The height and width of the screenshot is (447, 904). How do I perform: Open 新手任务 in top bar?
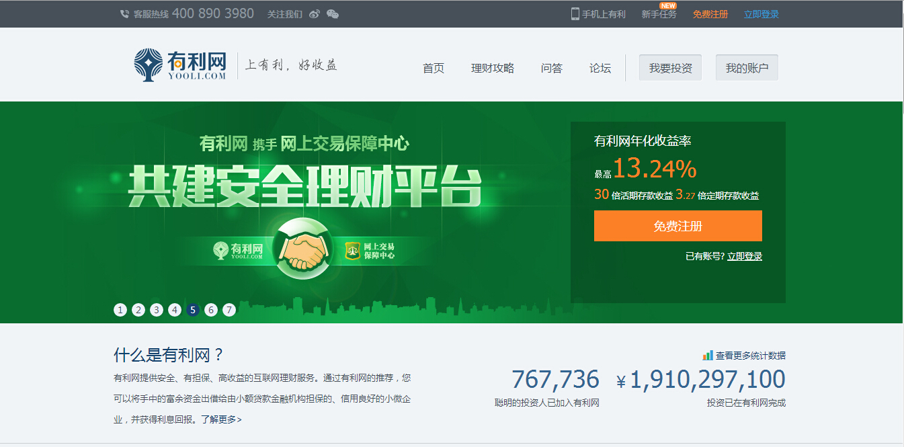[x=659, y=14]
